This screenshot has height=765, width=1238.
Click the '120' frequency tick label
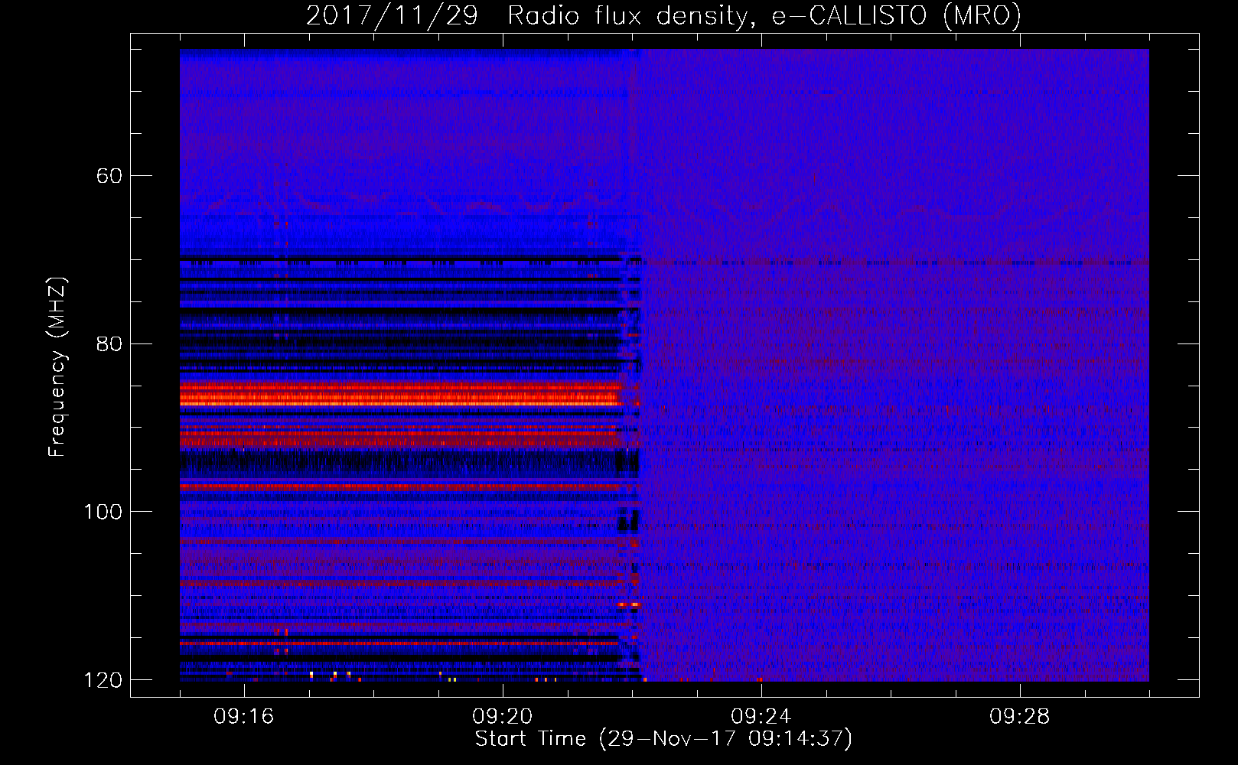pos(103,680)
